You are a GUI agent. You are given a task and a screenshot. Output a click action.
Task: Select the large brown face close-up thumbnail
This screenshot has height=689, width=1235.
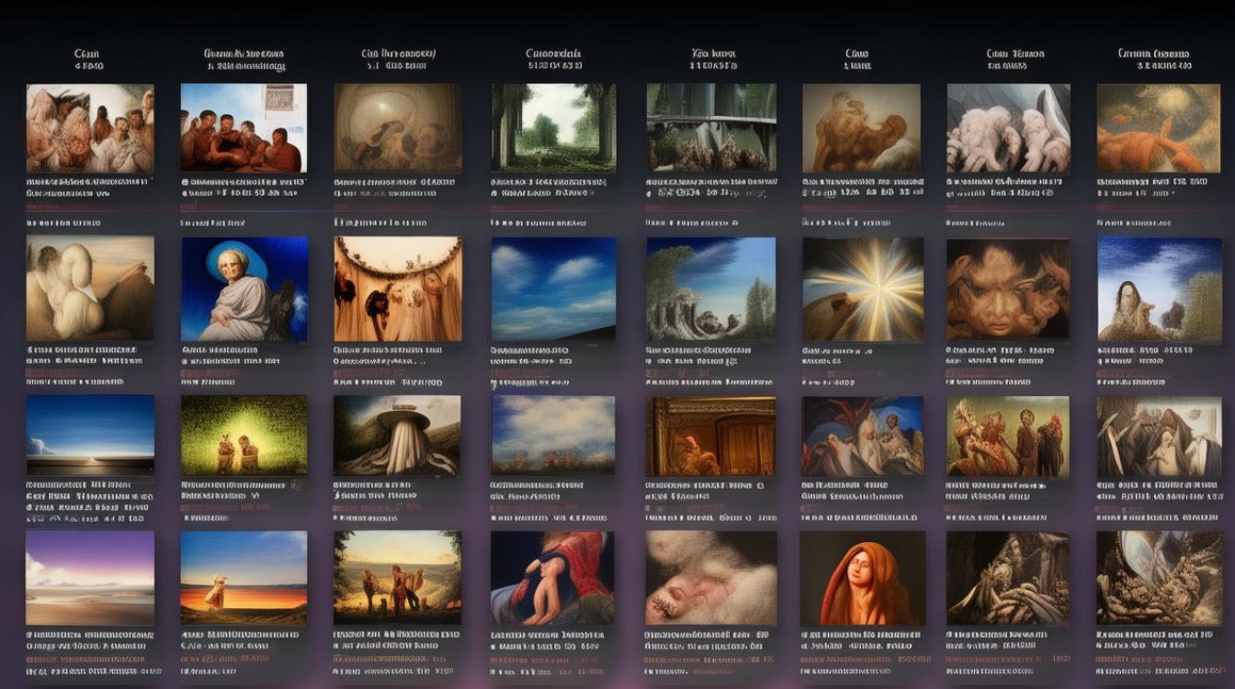(x=1008, y=289)
